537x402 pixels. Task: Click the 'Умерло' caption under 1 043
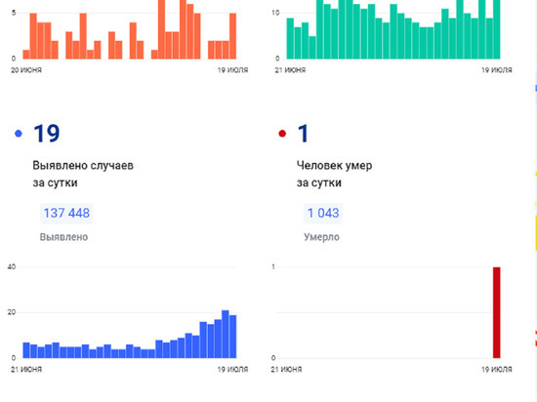[321, 237]
